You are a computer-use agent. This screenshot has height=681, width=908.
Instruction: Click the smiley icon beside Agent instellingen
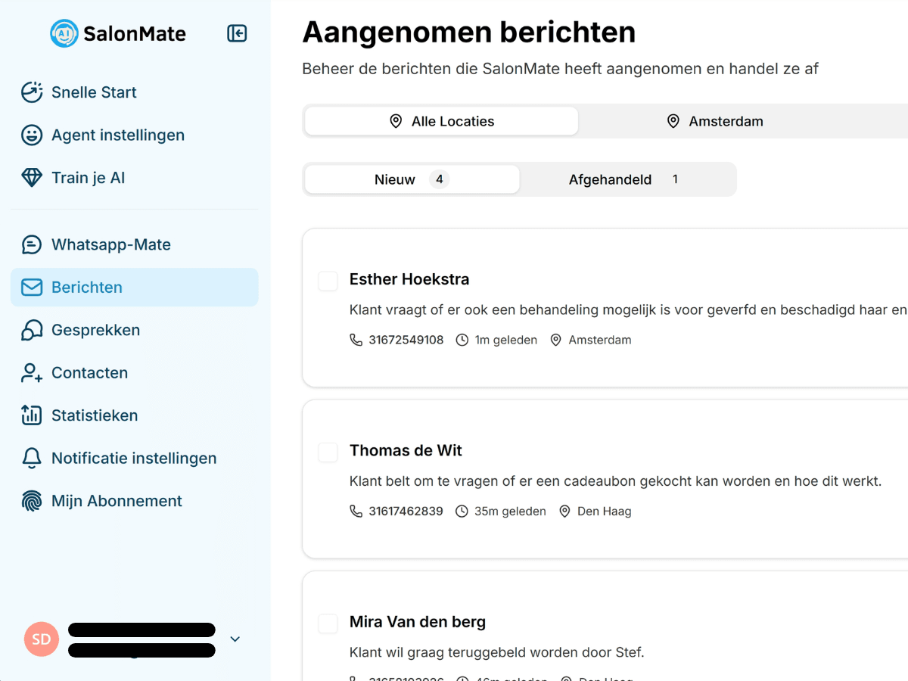coord(31,135)
